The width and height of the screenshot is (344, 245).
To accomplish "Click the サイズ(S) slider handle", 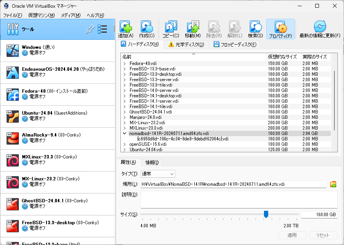I will pos(266,214).
